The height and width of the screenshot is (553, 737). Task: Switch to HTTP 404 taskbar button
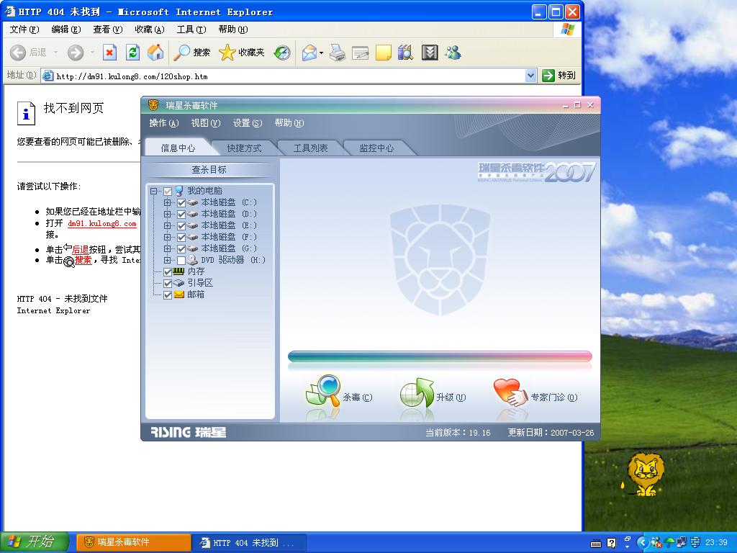[249, 543]
